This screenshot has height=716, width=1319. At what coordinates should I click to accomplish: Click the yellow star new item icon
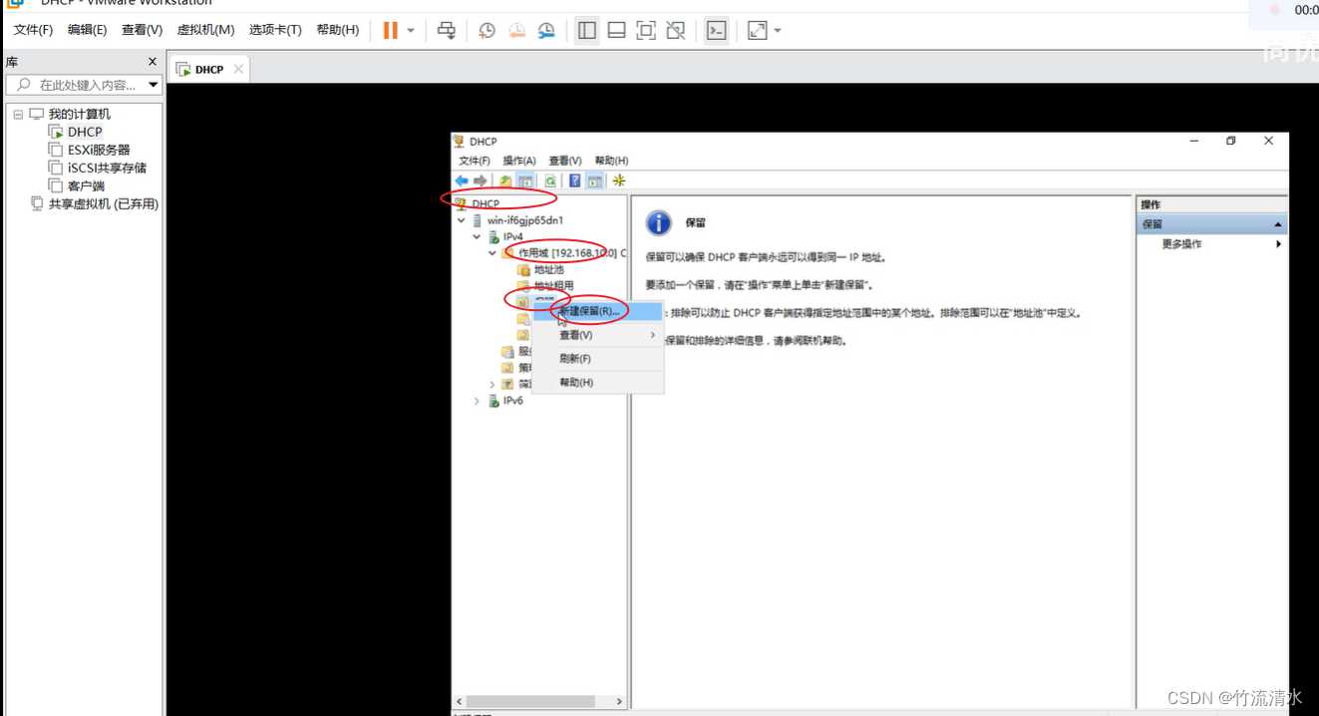619,180
